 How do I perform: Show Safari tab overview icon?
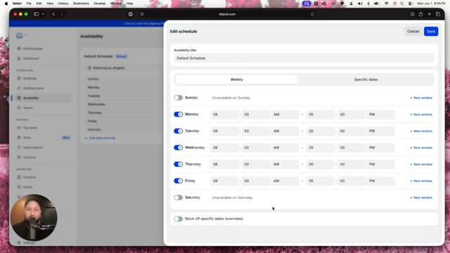click(x=438, y=14)
